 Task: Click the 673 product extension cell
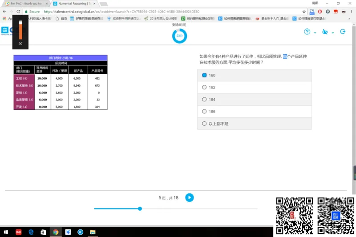point(97,85)
